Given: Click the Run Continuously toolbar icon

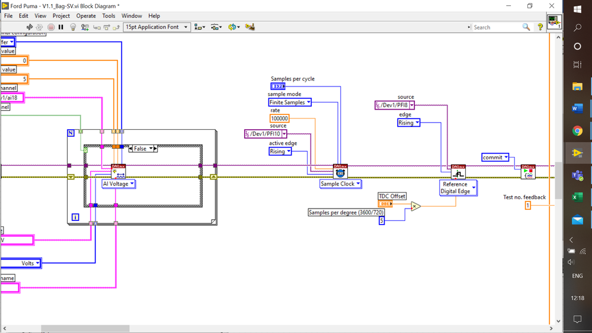Looking at the screenshot, I should (x=39, y=27).
